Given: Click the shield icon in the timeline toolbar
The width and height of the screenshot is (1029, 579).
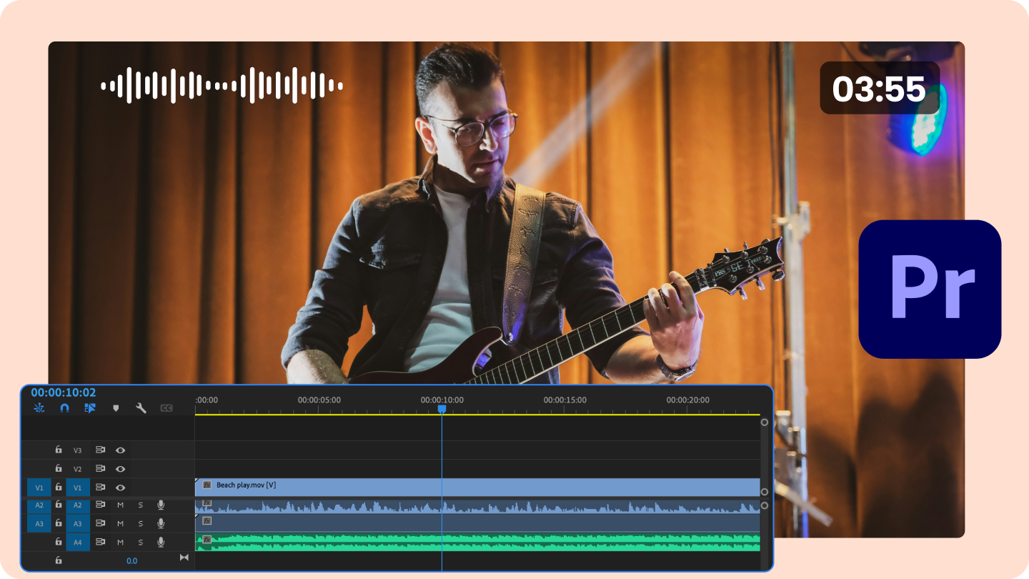Looking at the screenshot, I should pos(116,408).
